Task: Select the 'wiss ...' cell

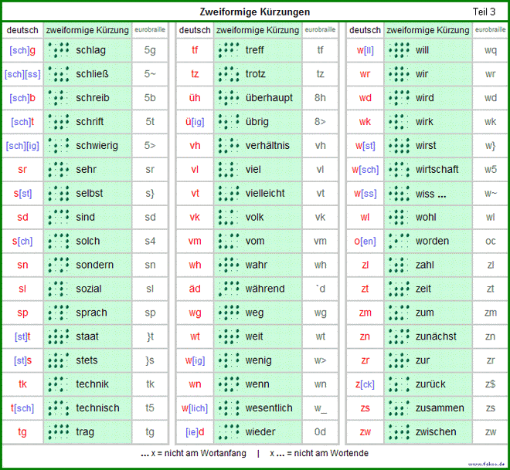Action: 431,194
